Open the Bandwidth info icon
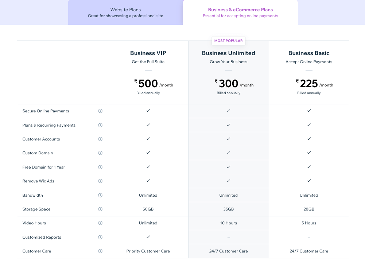 pyautogui.click(x=100, y=195)
